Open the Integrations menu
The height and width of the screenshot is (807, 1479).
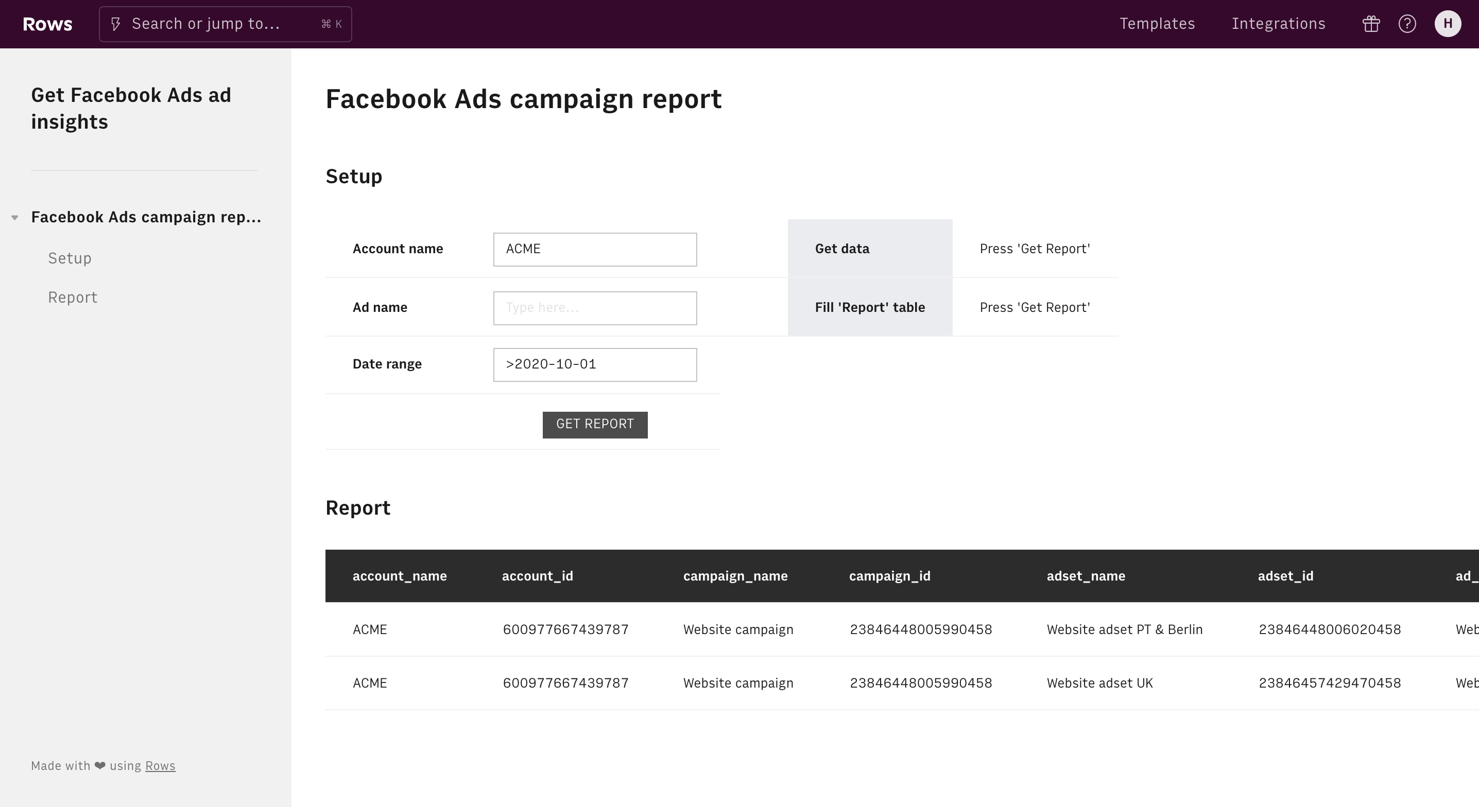coord(1279,24)
